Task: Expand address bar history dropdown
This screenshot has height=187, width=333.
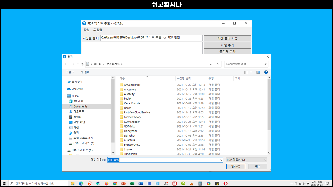Action: pyautogui.click(x=211, y=64)
